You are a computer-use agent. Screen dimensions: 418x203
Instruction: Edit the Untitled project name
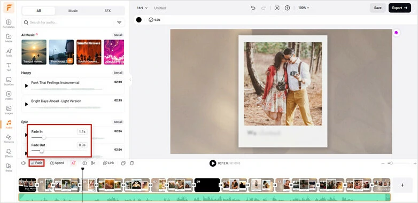[160, 8]
